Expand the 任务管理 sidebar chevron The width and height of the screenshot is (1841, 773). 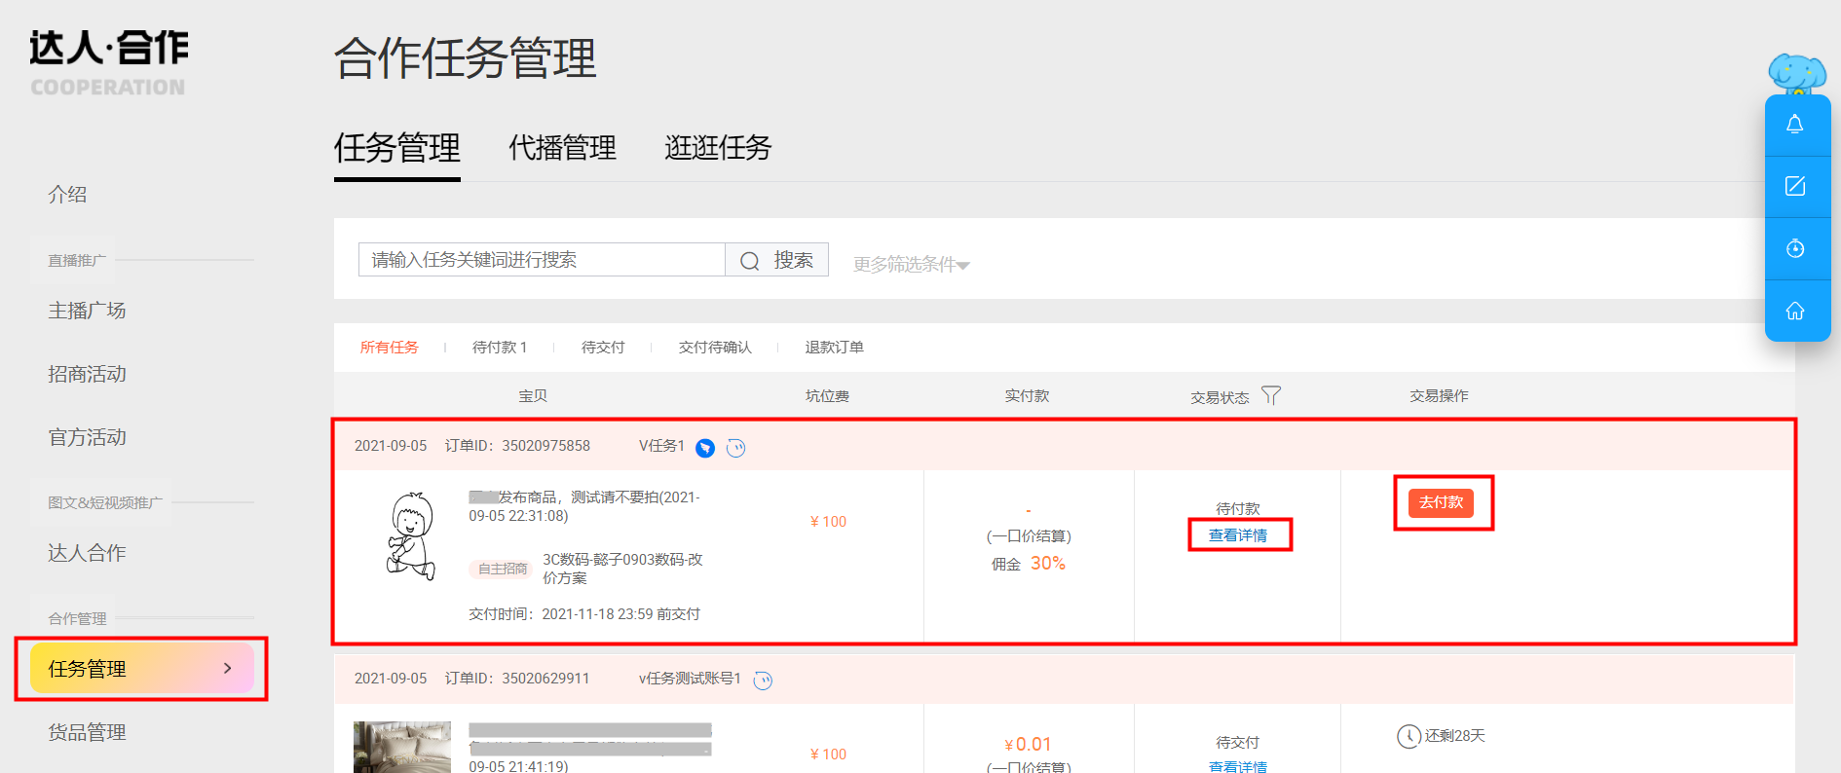(x=228, y=668)
